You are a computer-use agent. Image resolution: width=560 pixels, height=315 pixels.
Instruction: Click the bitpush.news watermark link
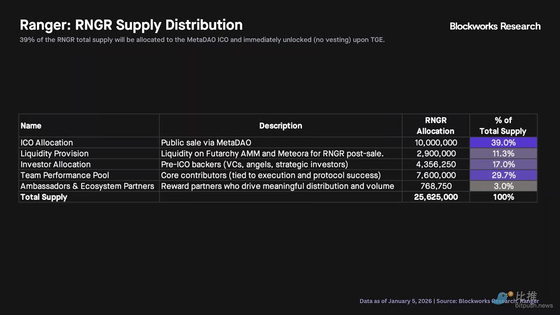pos(534,306)
